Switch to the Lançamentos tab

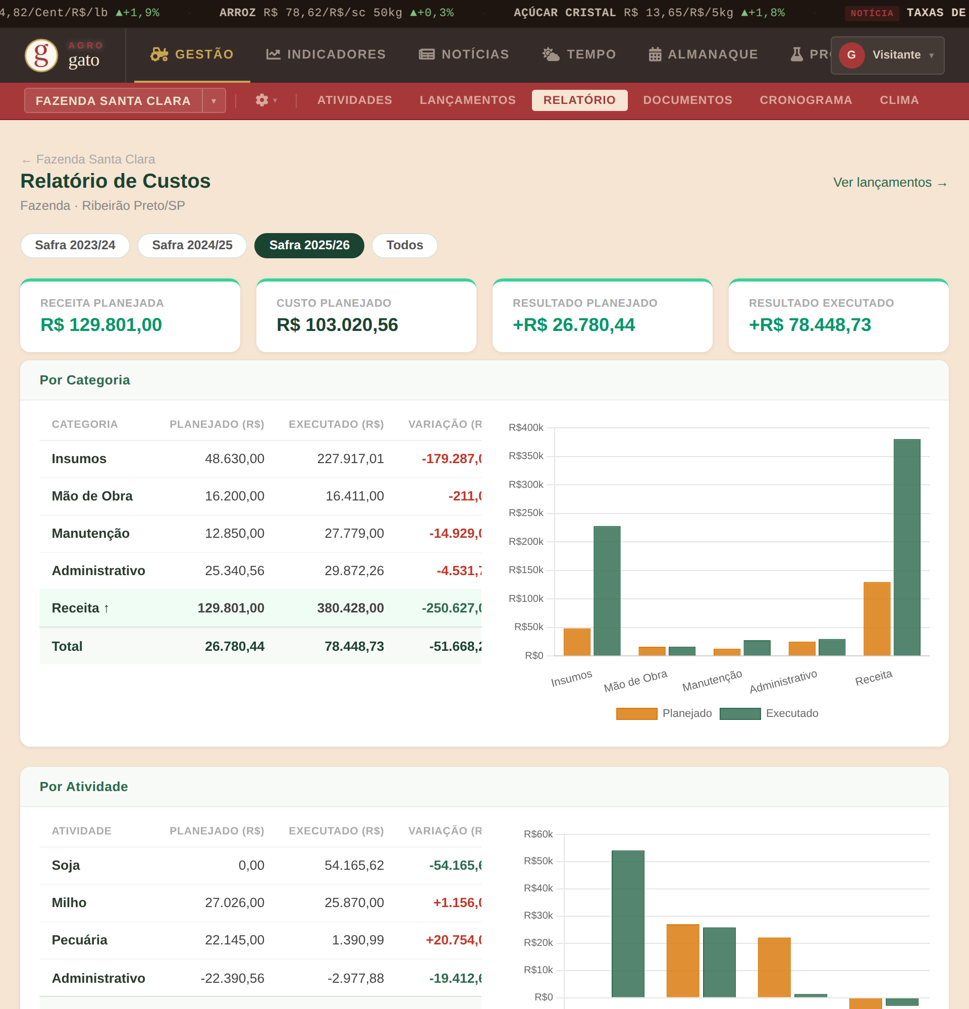click(x=467, y=100)
